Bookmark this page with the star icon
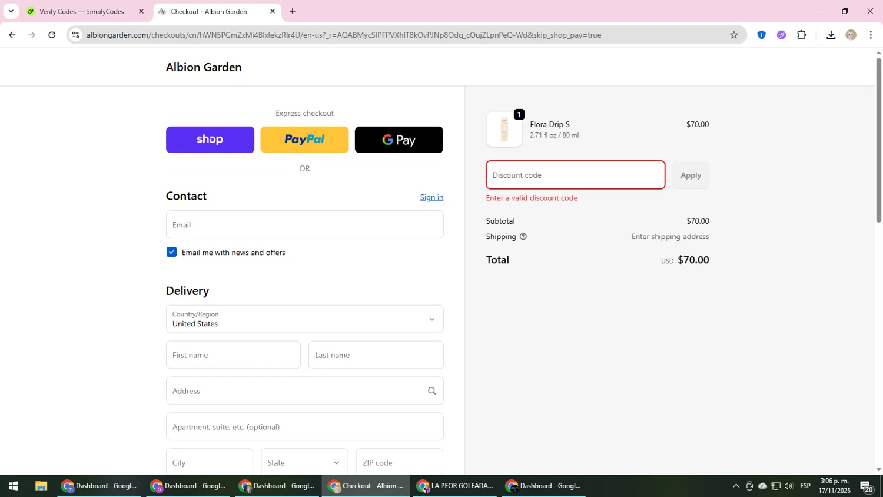Screen dimensions: 883x497 [x=733, y=35]
